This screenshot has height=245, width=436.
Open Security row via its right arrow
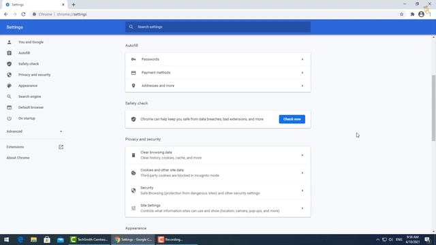tap(302, 191)
